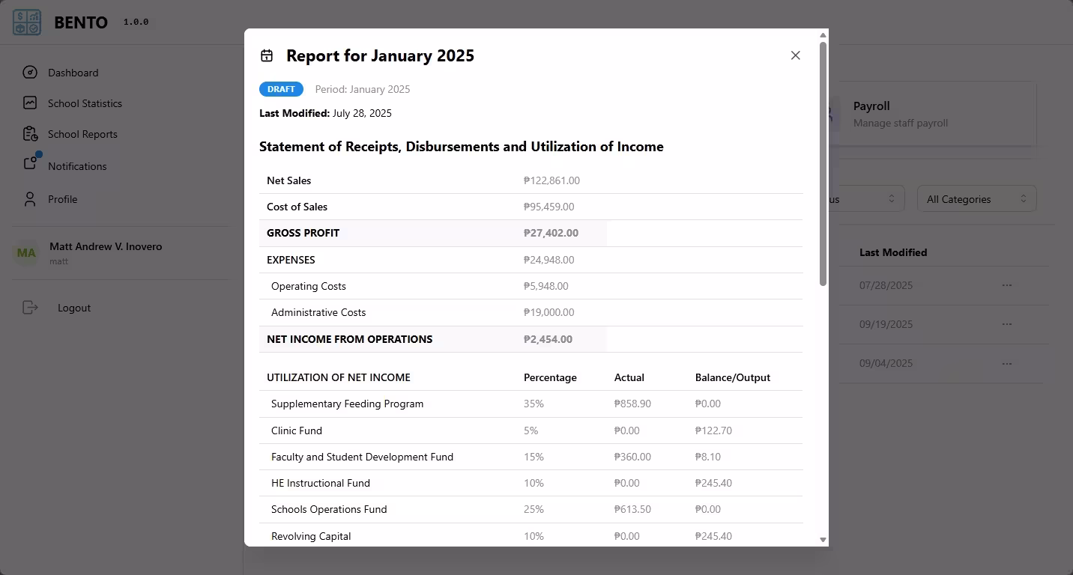Image resolution: width=1073 pixels, height=575 pixels.
Task: Click the Notifications bell icon
Action: 30,163
